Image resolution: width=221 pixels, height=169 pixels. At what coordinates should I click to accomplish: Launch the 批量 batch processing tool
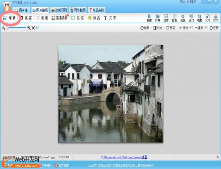pyautogui.click(x=183, y=18)
